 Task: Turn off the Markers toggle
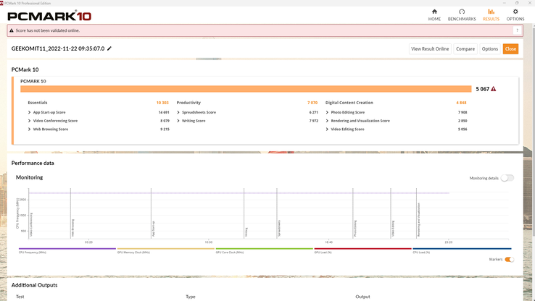pyautogui.click(x=509, y=259)
